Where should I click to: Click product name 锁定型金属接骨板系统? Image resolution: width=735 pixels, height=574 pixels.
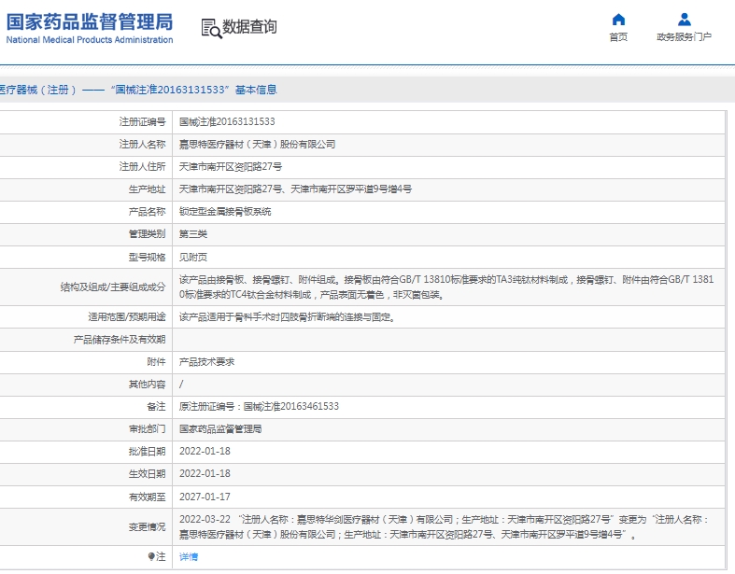pos(225,212)
